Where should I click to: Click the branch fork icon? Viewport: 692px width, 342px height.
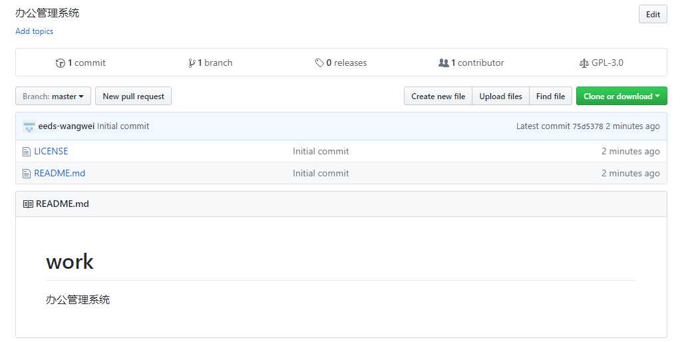[x=192, y=63]
